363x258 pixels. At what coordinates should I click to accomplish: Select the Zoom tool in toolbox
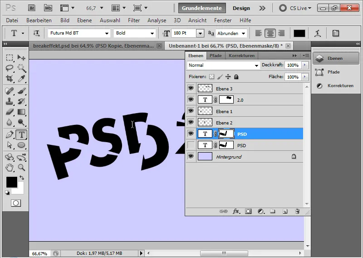tap(21, 167)
